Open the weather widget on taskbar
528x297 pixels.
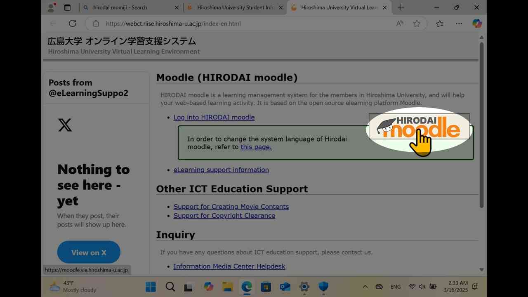click(73, 287)
